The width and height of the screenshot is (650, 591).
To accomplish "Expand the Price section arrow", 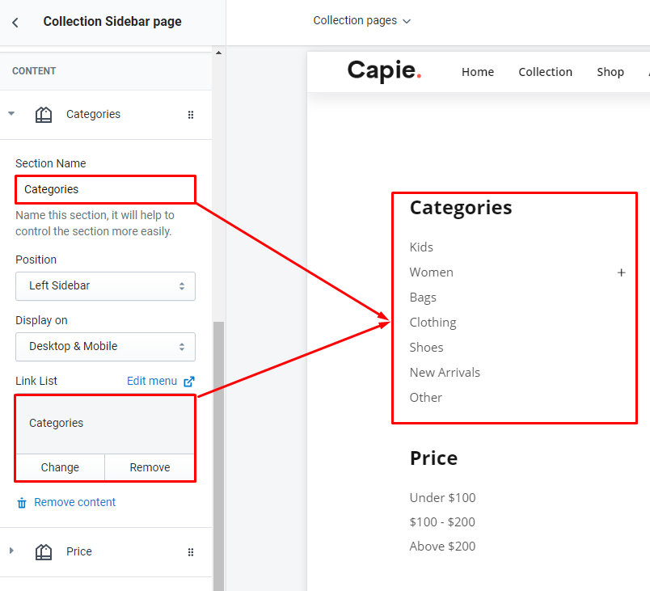I will click(11, 551).
